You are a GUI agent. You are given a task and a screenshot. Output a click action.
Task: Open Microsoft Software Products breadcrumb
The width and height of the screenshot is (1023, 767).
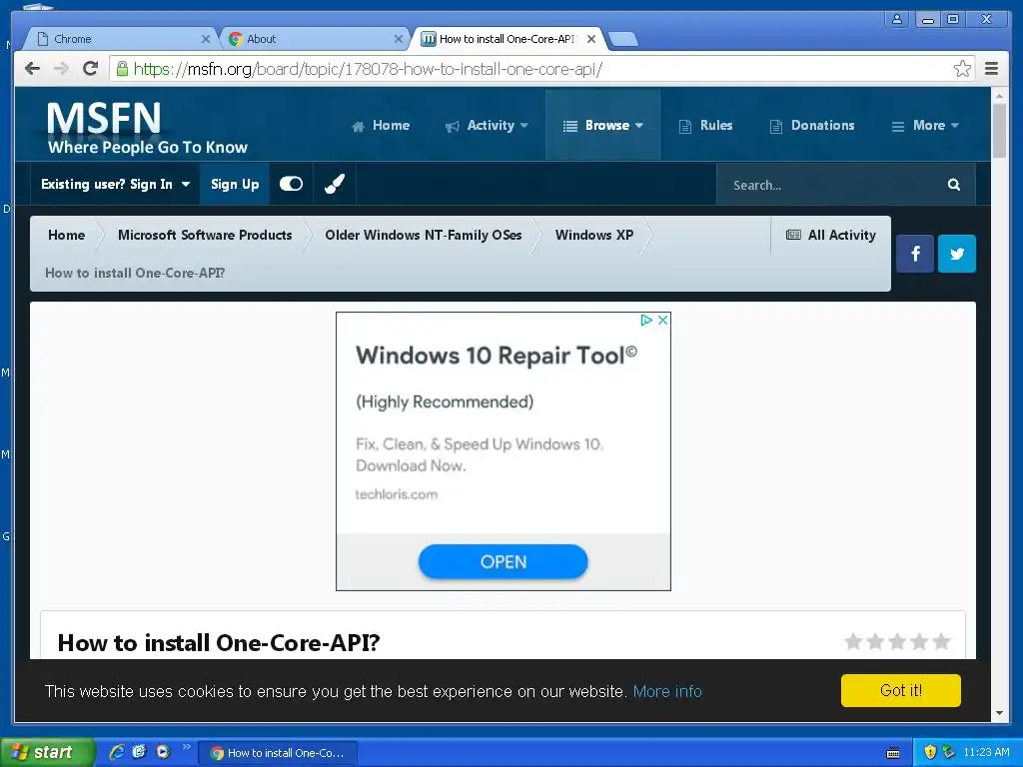tap(205, 235)
